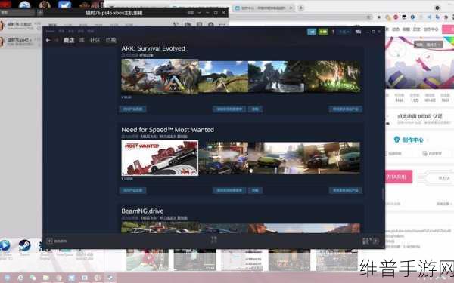This screenshot has height=283, width=454.
Task: Select second conversation in the chat list
Action: click(21, 42)
